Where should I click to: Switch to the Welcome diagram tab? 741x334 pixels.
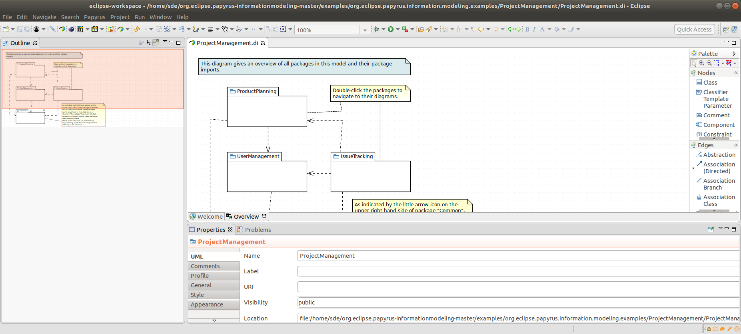pyautogui.click(x=206, y=216)
